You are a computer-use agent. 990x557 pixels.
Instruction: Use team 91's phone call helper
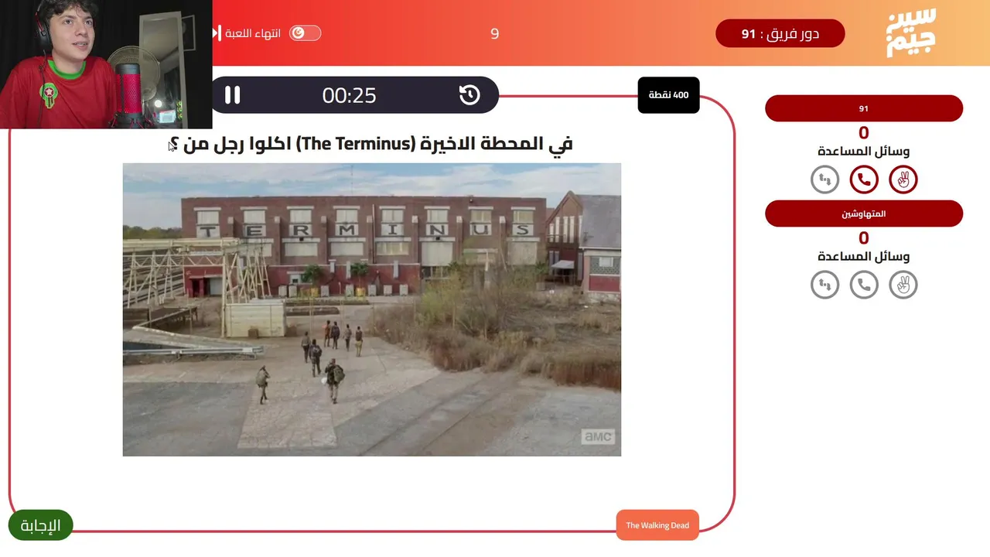[864, 180]
